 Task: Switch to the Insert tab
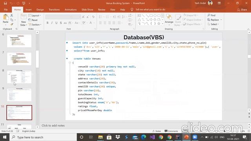pos(29,9)
